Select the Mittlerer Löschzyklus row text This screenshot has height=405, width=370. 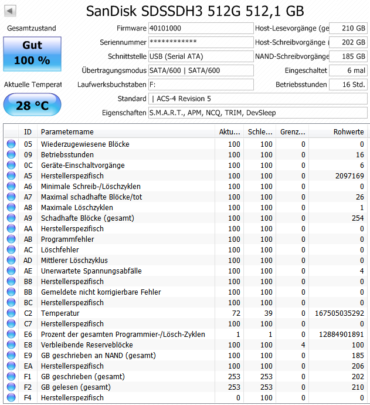[74, 261]
